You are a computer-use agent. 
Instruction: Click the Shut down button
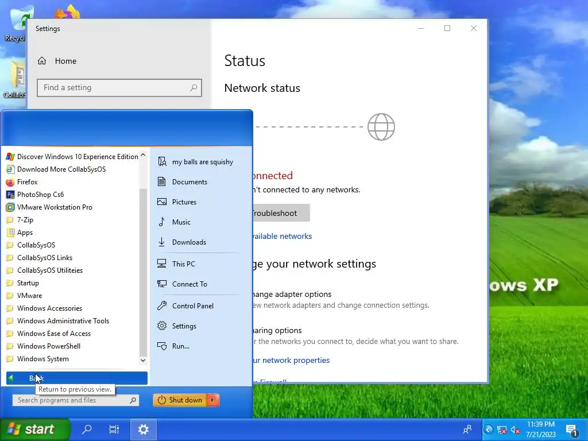coord(180,400)
